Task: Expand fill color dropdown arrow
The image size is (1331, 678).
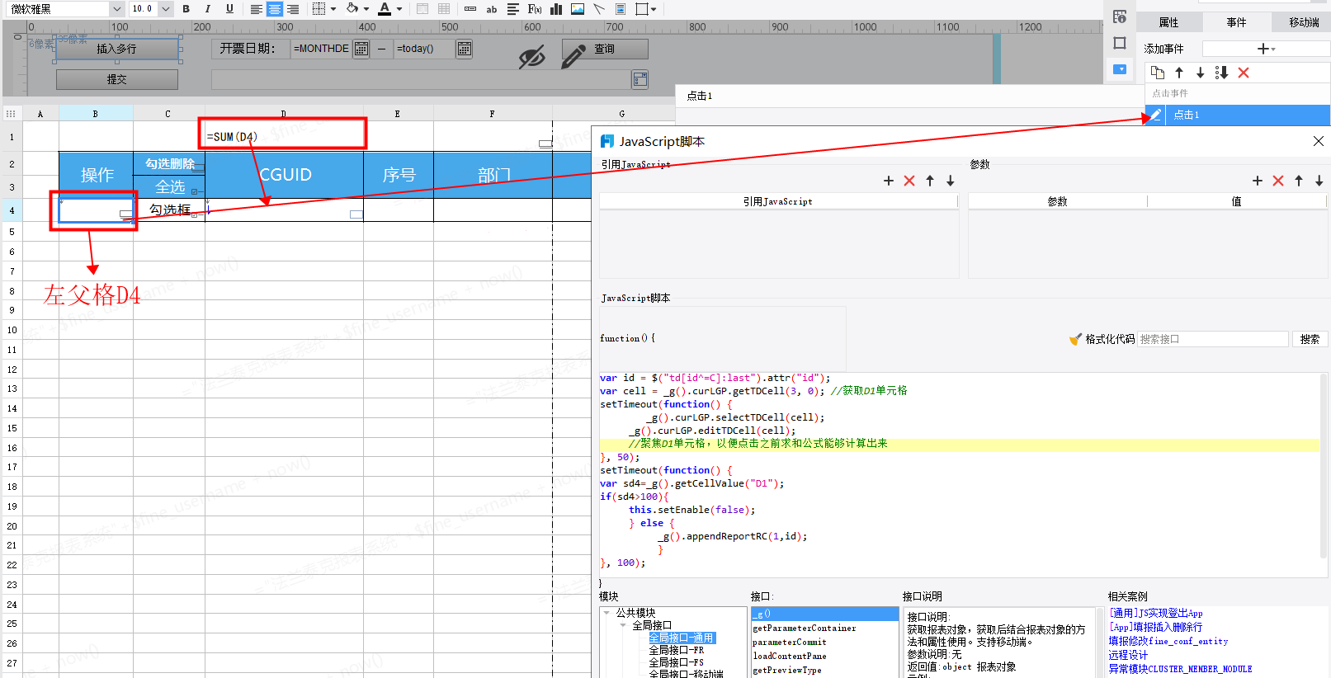Action: click(366, 9)
